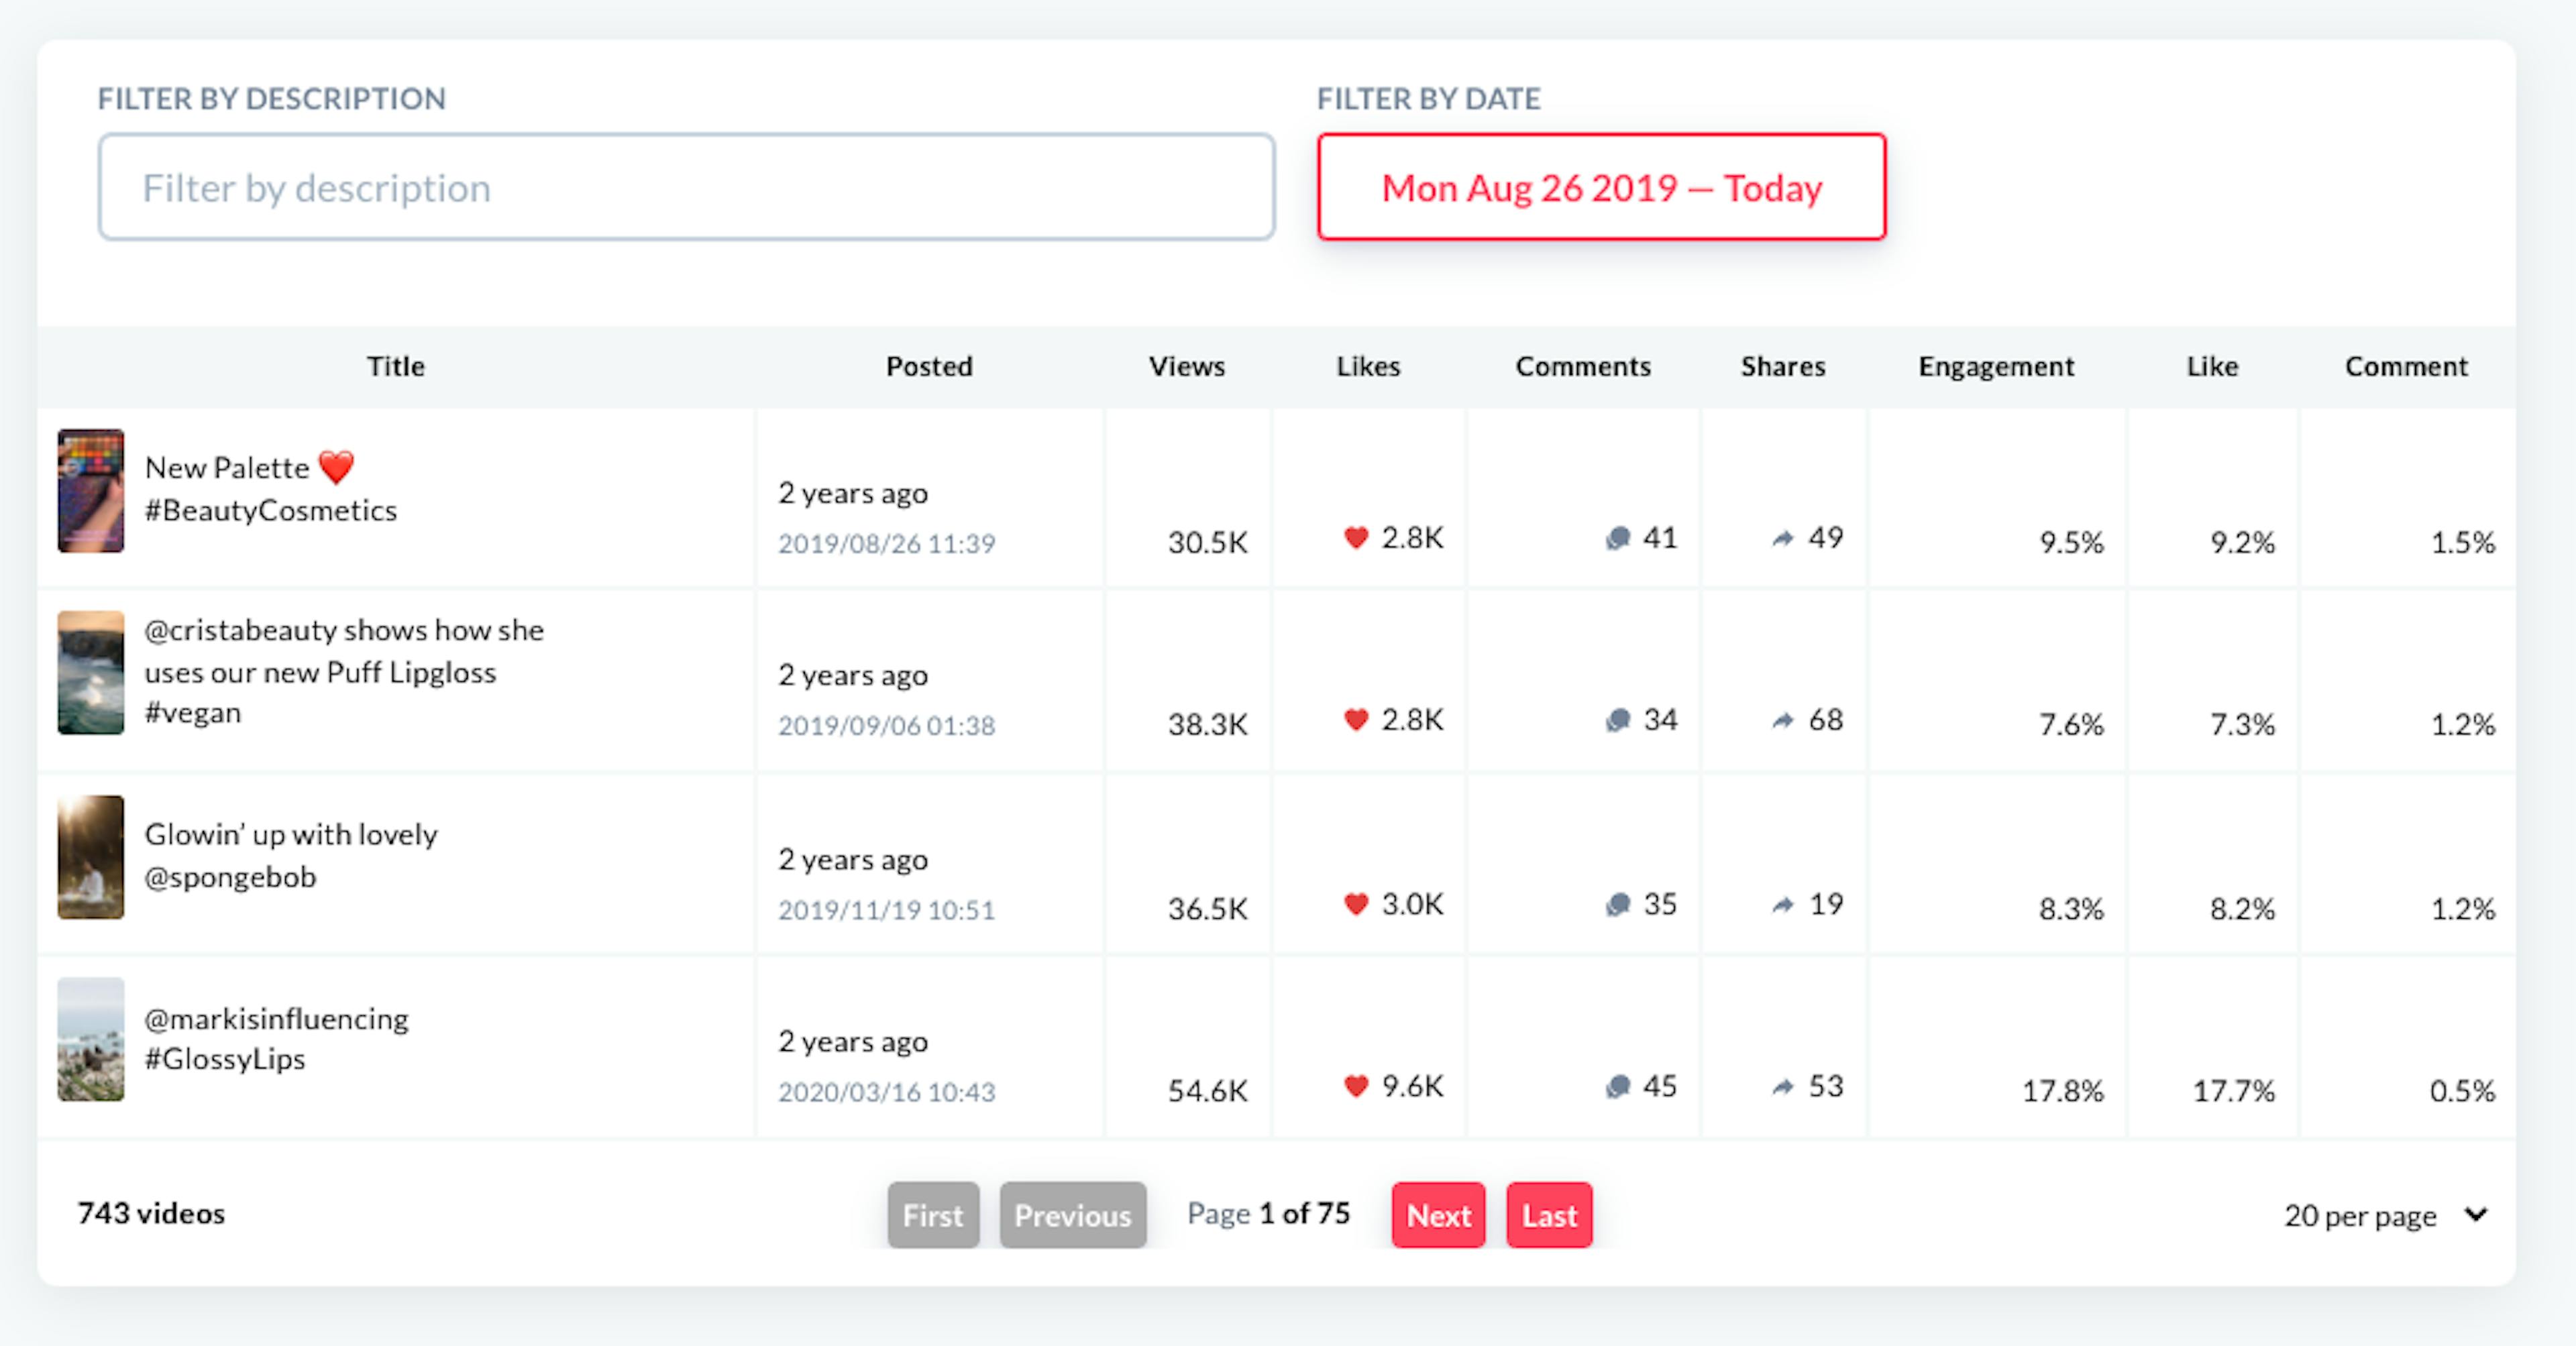The height and width of the screenshot is (1346, 2576).
Task: Jump to the Last page
Action: 1549,1215
